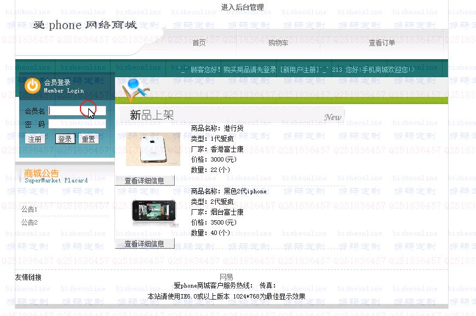Click the 登录 login button
The width and height of the screenshot is (476, 316).
tap(65, 139)
